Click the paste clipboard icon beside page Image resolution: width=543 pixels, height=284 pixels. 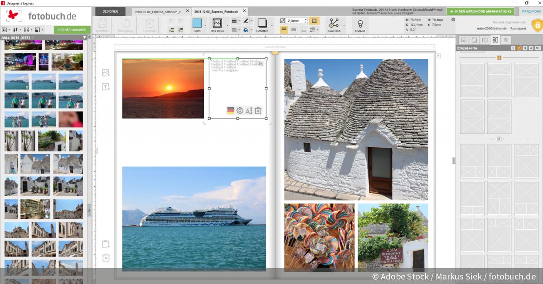pos(106,244)
